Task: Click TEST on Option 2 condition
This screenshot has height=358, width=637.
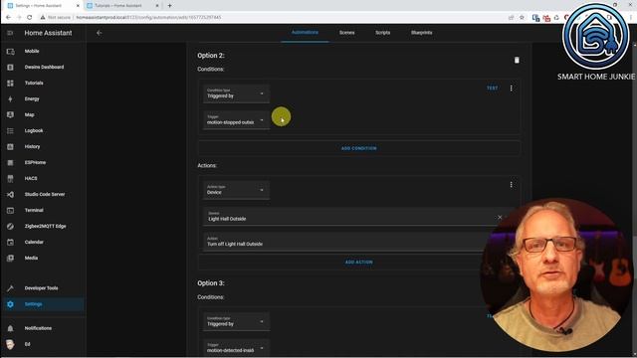Action: tap(492, 89)
